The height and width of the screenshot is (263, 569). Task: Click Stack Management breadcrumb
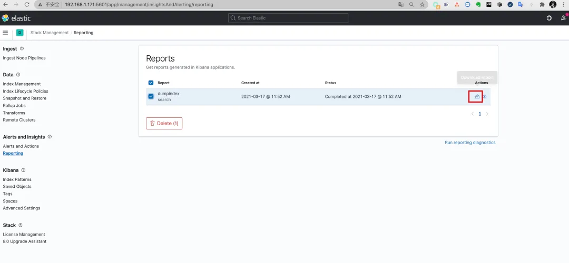[50, 33]
